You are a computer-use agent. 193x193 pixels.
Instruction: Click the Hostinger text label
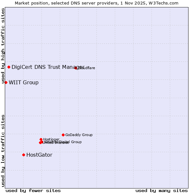(51, 139)
